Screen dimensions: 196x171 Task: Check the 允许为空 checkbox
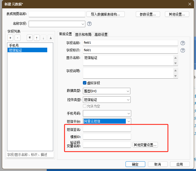point(85,106)
